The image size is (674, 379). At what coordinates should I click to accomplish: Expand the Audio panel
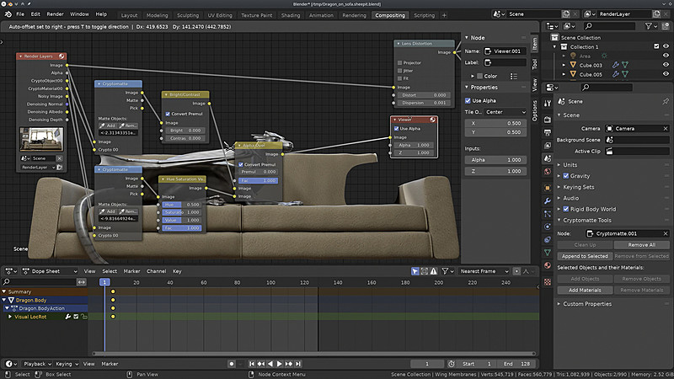571,198
